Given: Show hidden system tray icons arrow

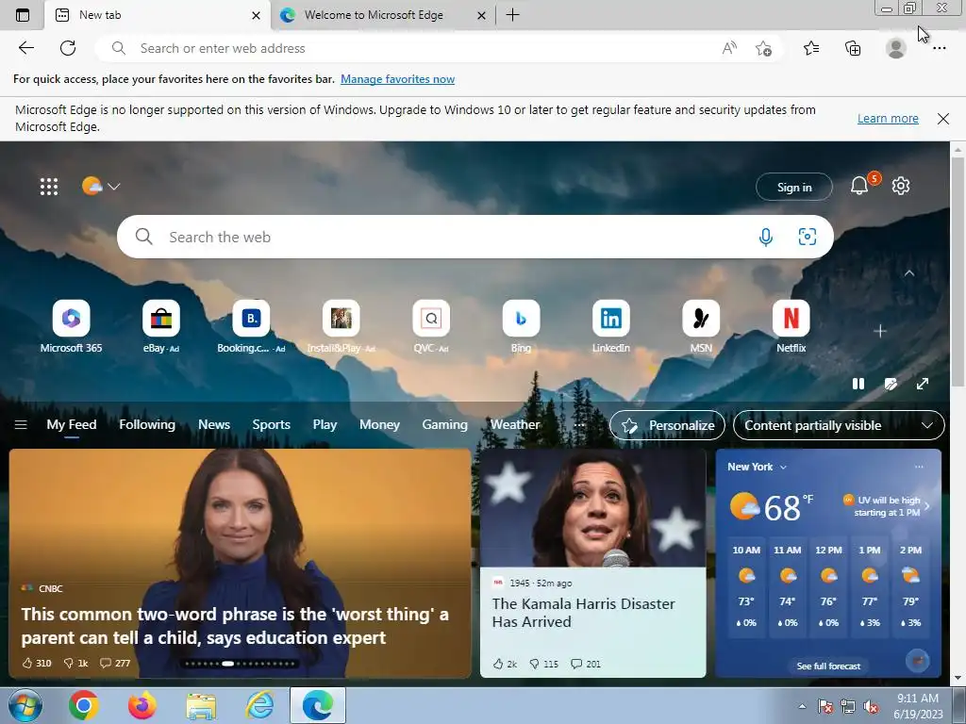Looking at the screenshot, I should [x=802, y=706].
